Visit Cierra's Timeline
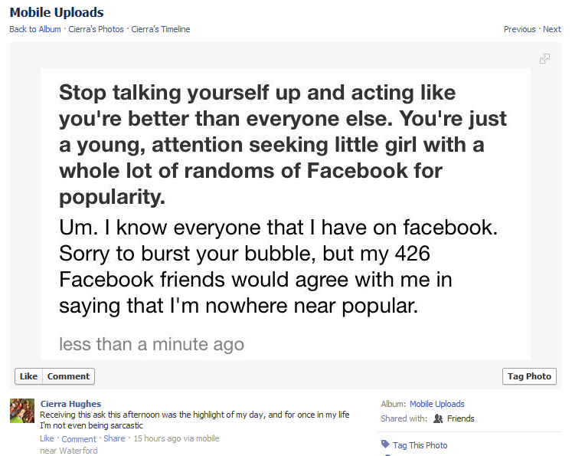This screenshot has height=456, width=572. (161, 29)
